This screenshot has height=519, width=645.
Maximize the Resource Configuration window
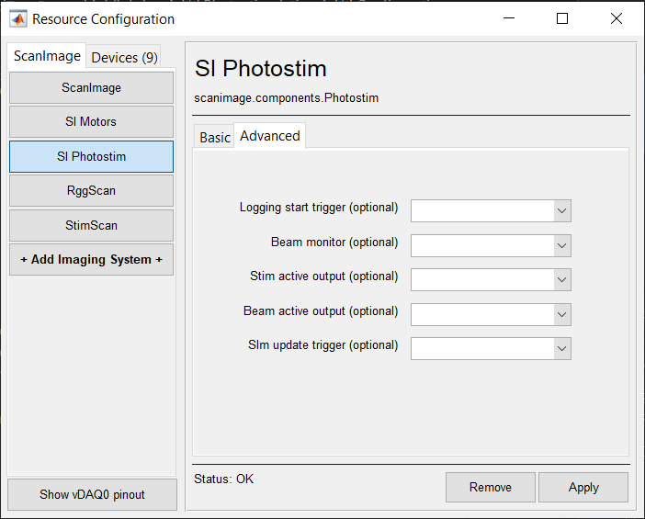point(562,18)
